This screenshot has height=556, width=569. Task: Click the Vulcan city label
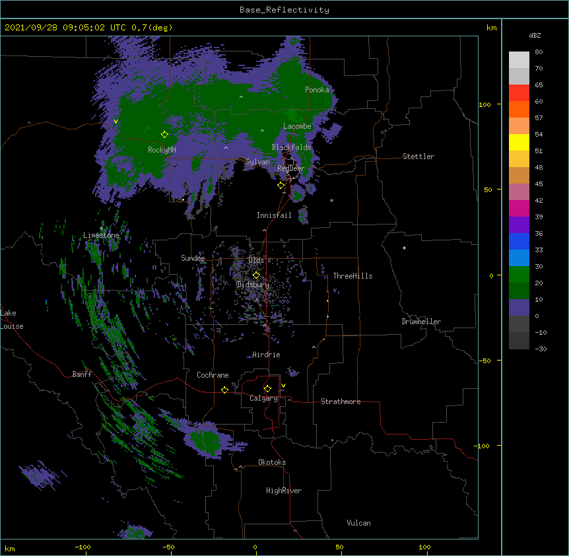(358, 523)
